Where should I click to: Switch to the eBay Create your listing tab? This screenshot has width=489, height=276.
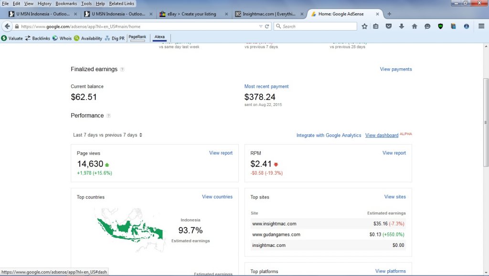[x=194, y=14]
